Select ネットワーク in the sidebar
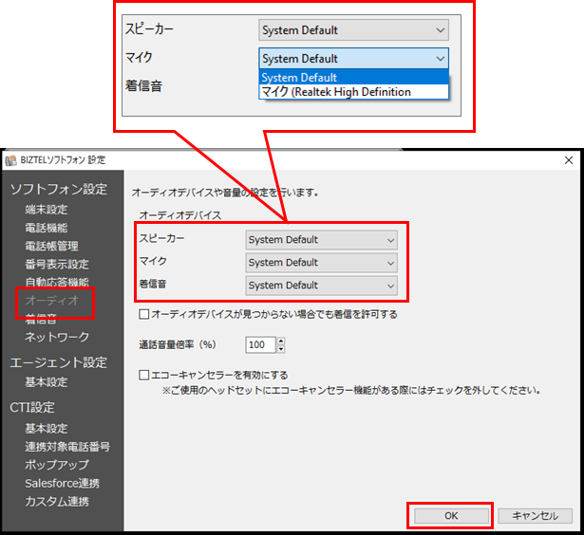 click(x=57, y=337)
